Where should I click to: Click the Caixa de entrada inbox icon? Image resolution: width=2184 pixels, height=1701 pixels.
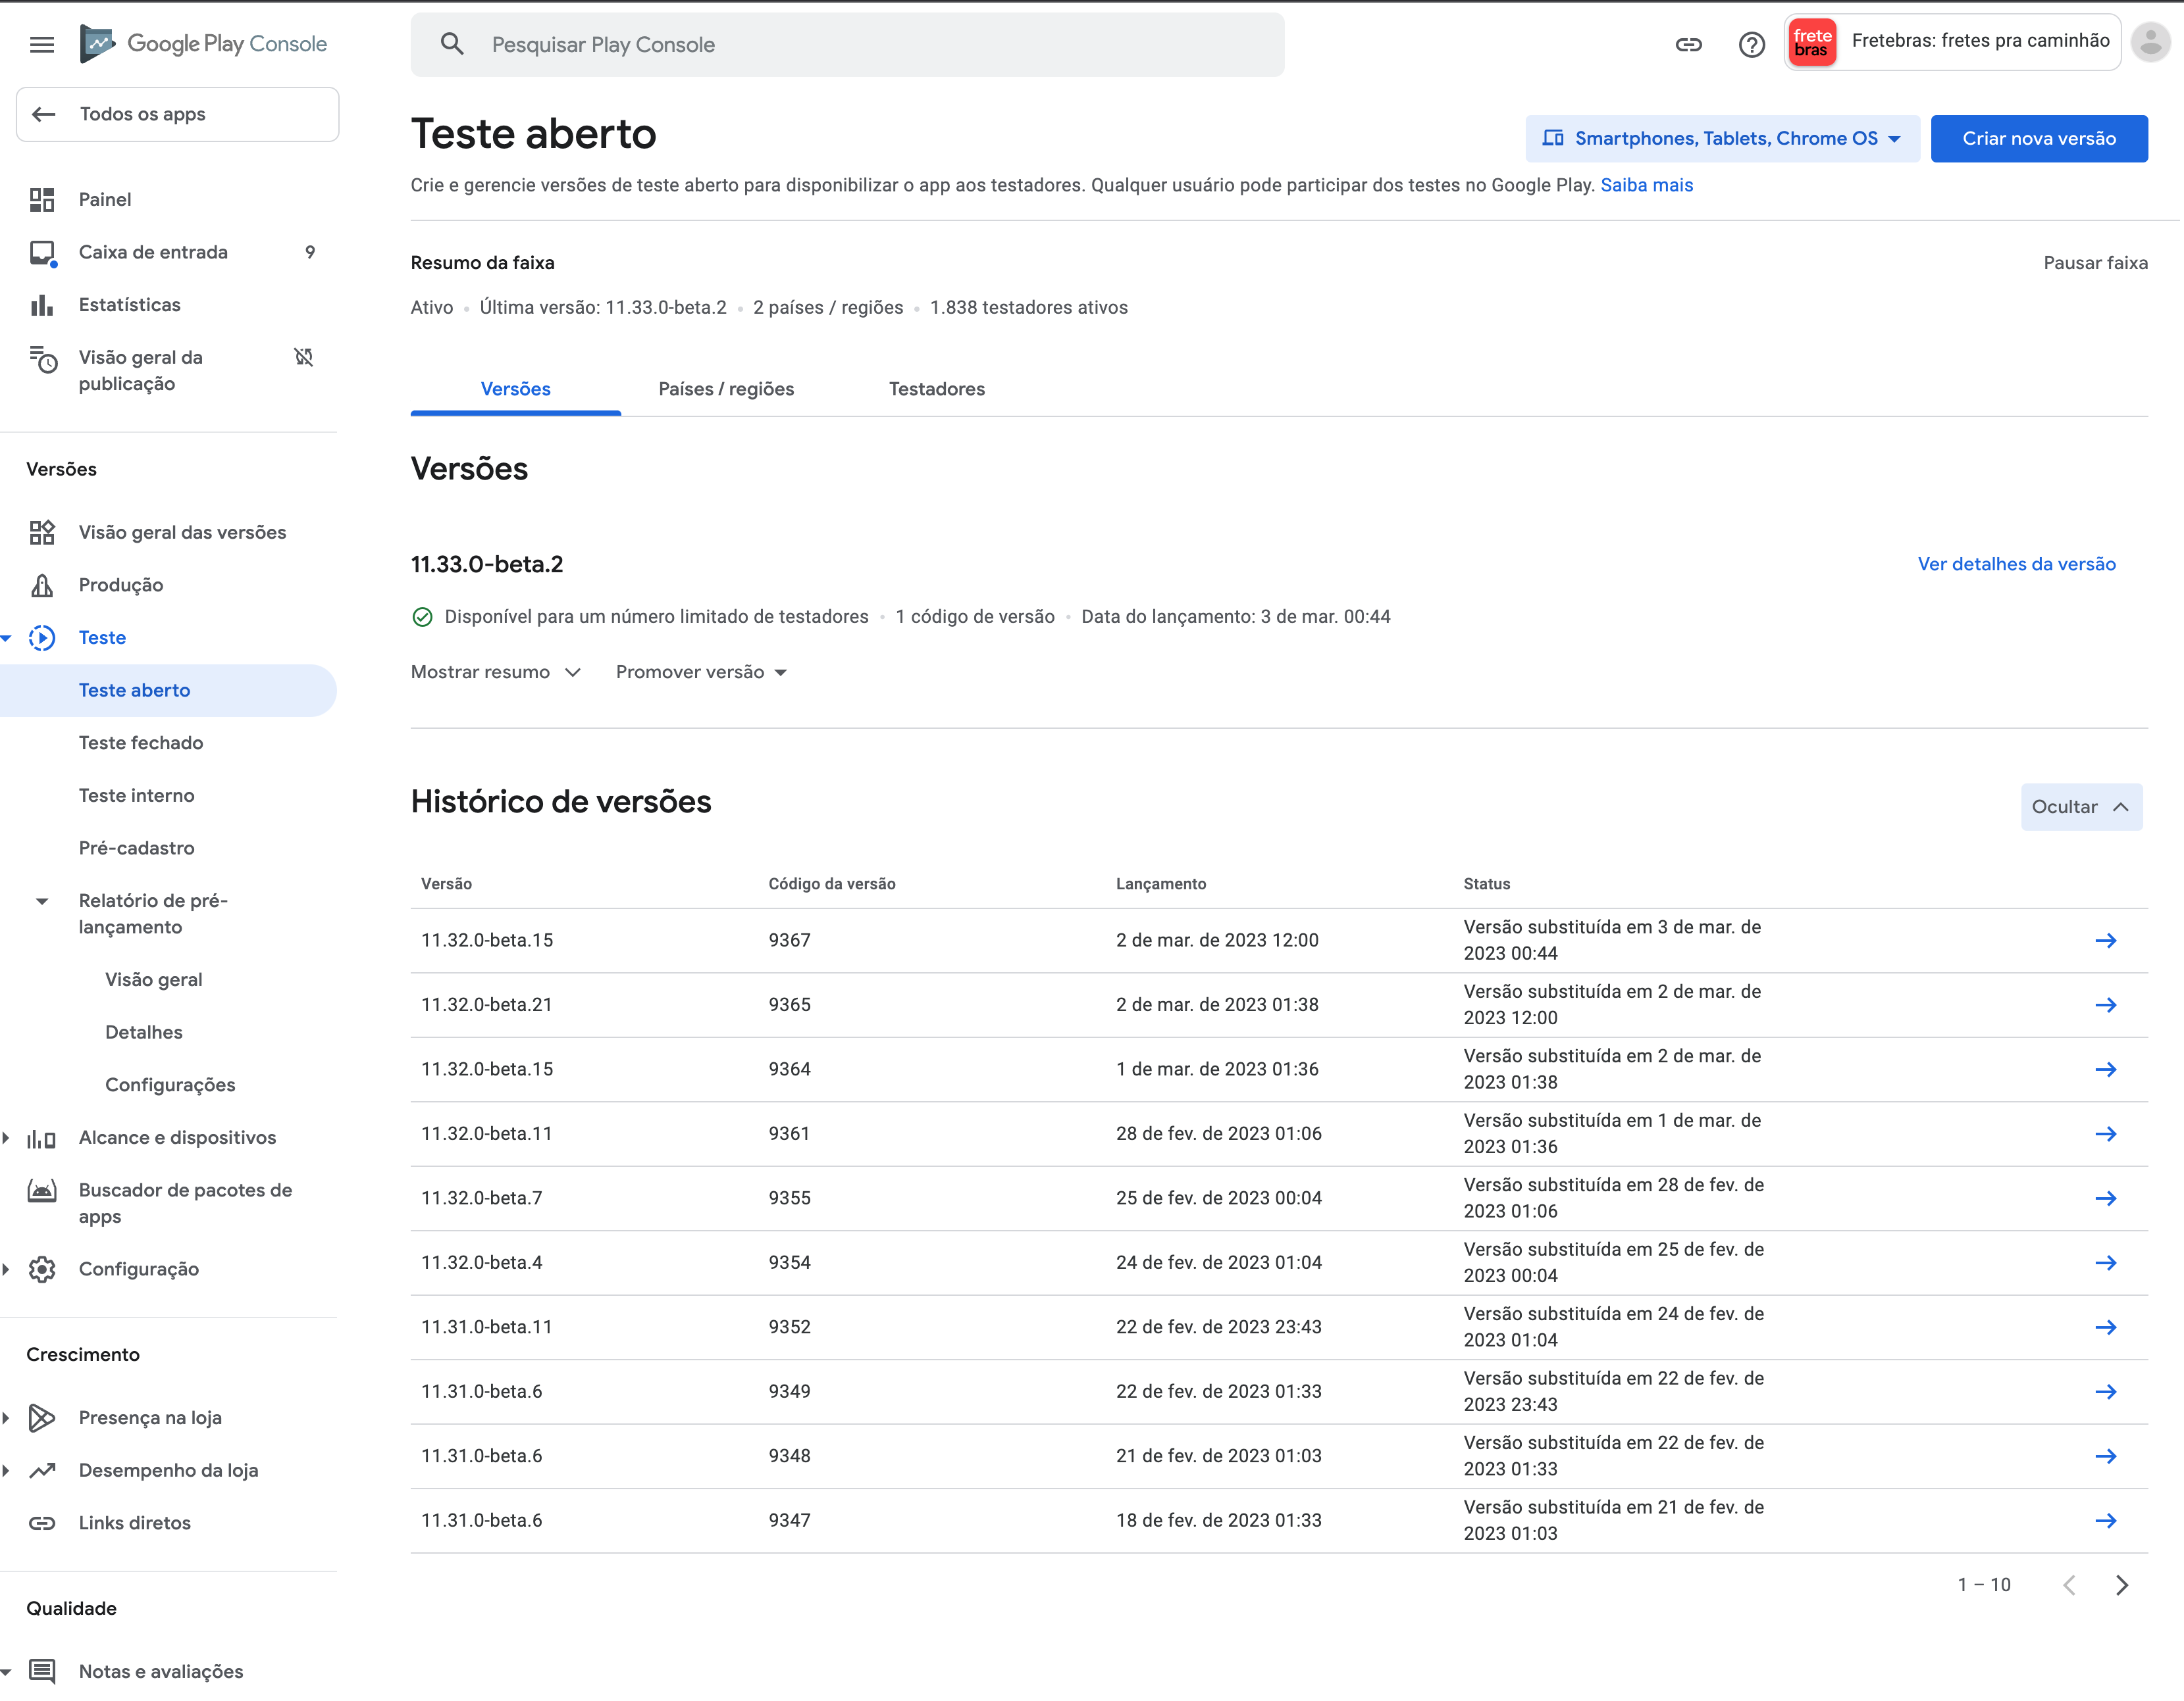pos(42,253)
